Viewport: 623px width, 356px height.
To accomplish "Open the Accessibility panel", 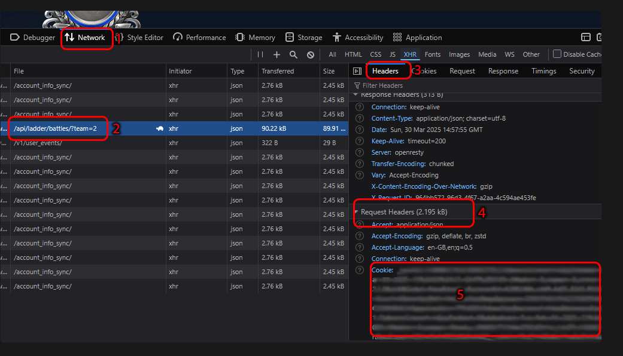I will [x=358, y=37].
